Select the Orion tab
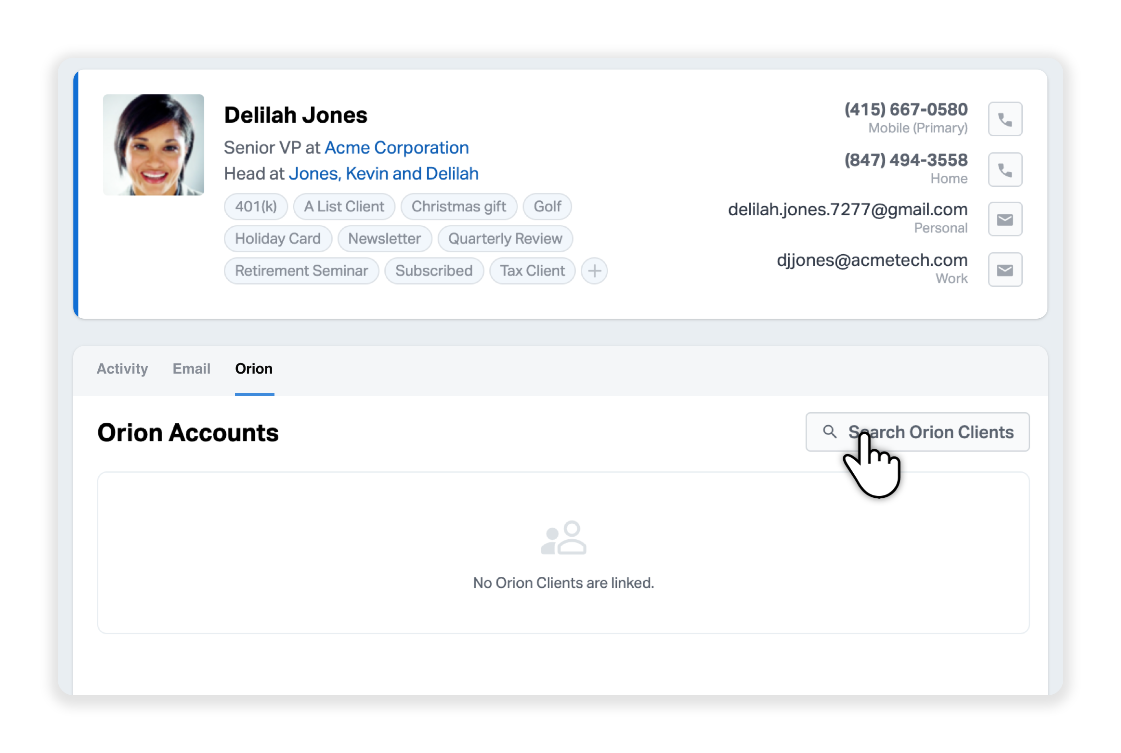Screen dimensions: 1121x753 [x=254, y=369]
